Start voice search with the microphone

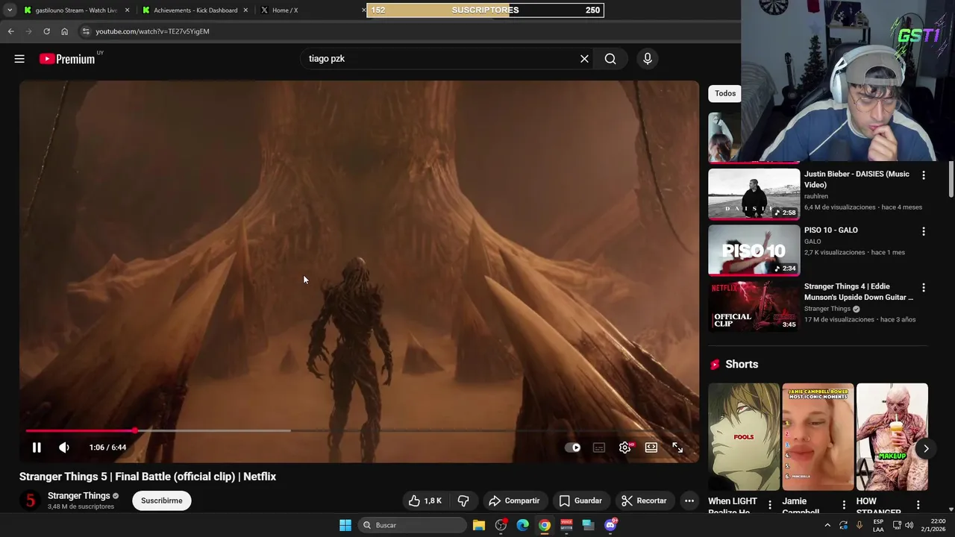tap(648, 59)
